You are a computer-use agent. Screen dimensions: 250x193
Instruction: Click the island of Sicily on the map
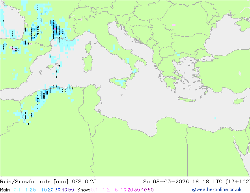(x=119, y=82)
